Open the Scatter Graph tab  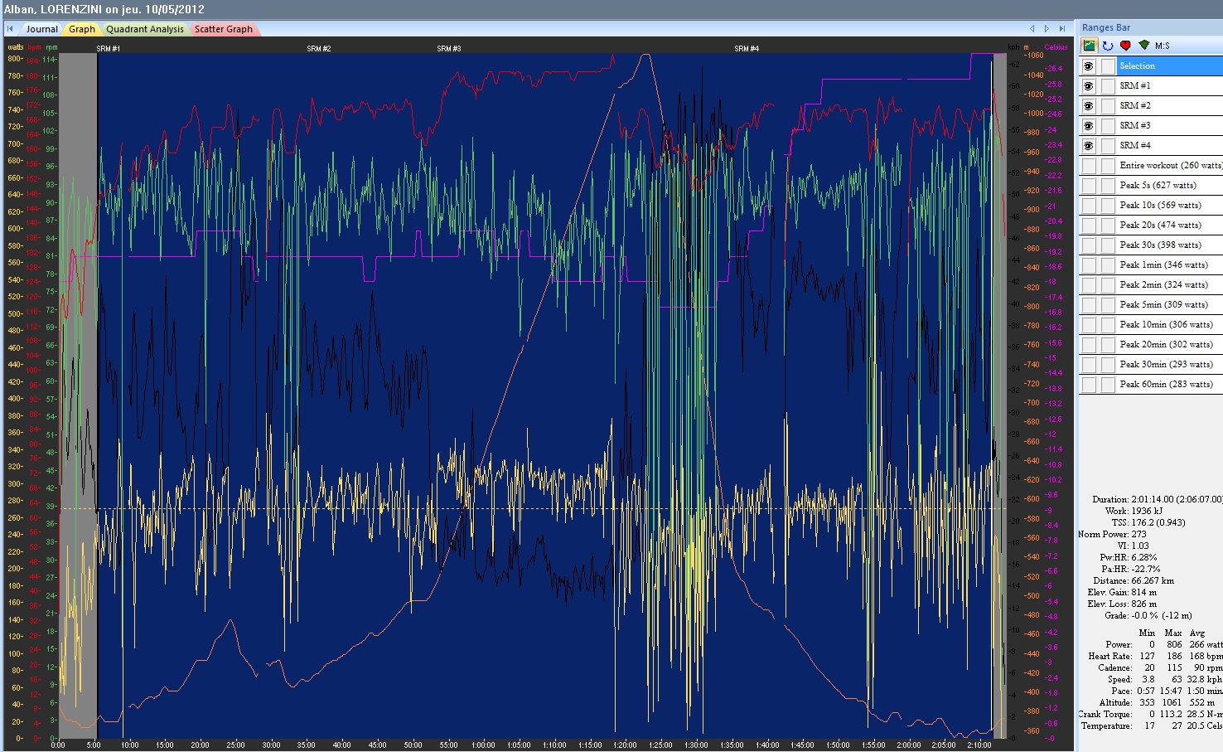pos(224,29)
